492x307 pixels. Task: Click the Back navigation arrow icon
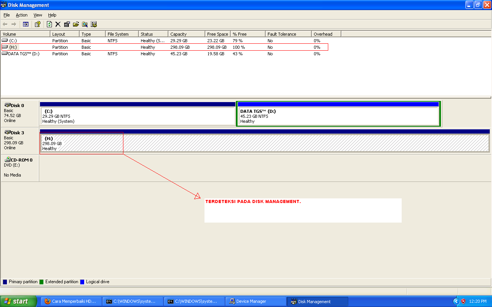click(5, 24)
